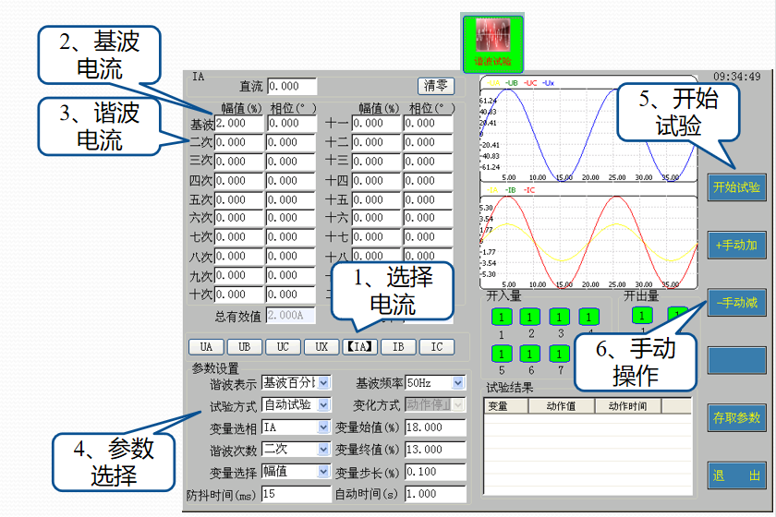Click the 开始试验 start test button
The image size is (776, 517).
tap(736, 187)
